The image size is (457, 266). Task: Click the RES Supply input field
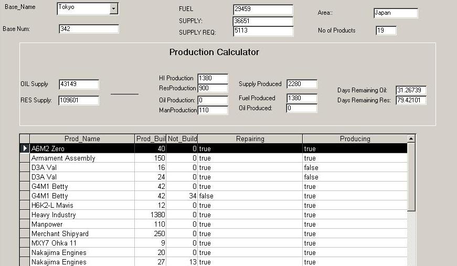79,100
